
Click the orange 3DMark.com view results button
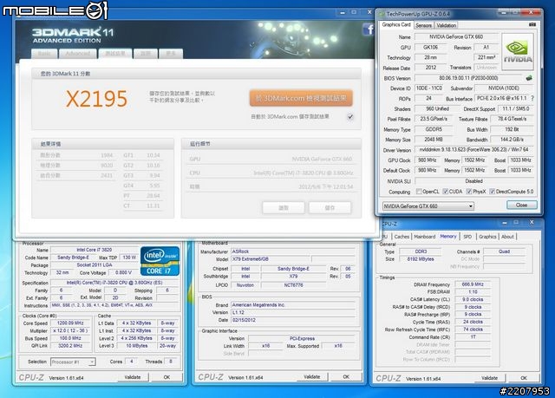coord(301,98)
